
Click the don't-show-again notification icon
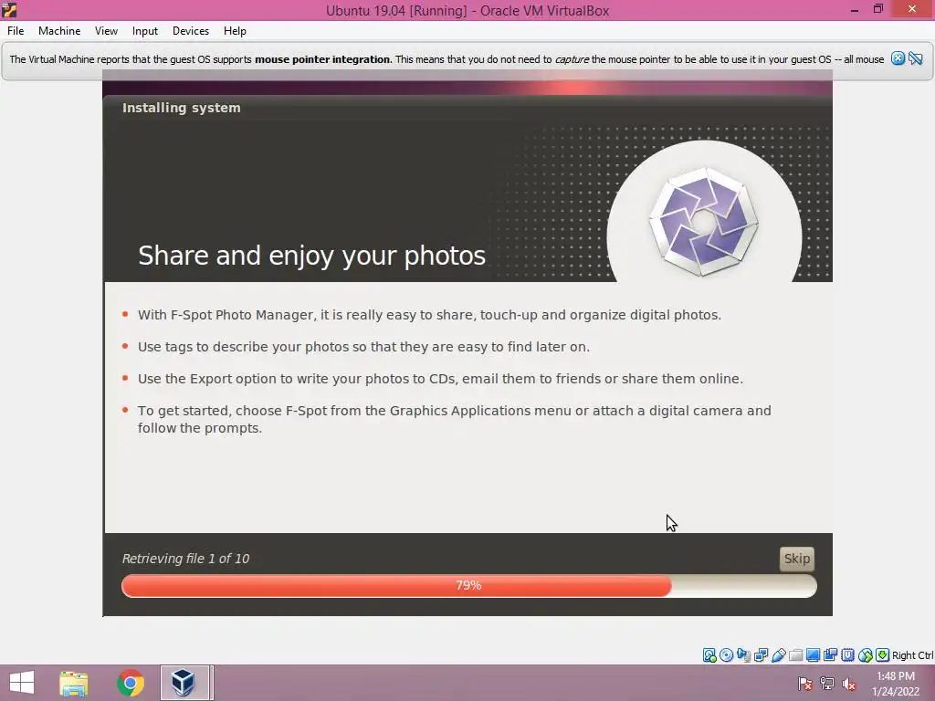pyautogui.click(x=916, y=58)
